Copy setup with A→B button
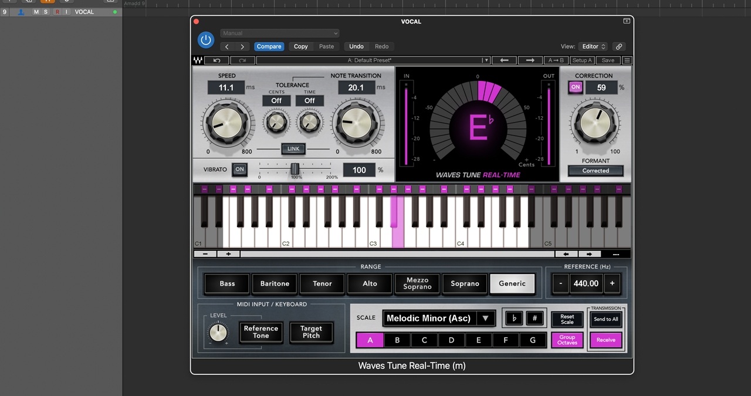The width and height of the screenshot is (751, 396). click(x=556, y=60)
